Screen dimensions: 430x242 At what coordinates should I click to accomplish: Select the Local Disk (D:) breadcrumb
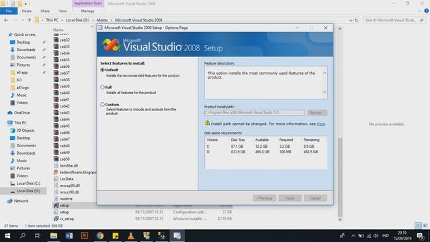[x=77, y=20]
